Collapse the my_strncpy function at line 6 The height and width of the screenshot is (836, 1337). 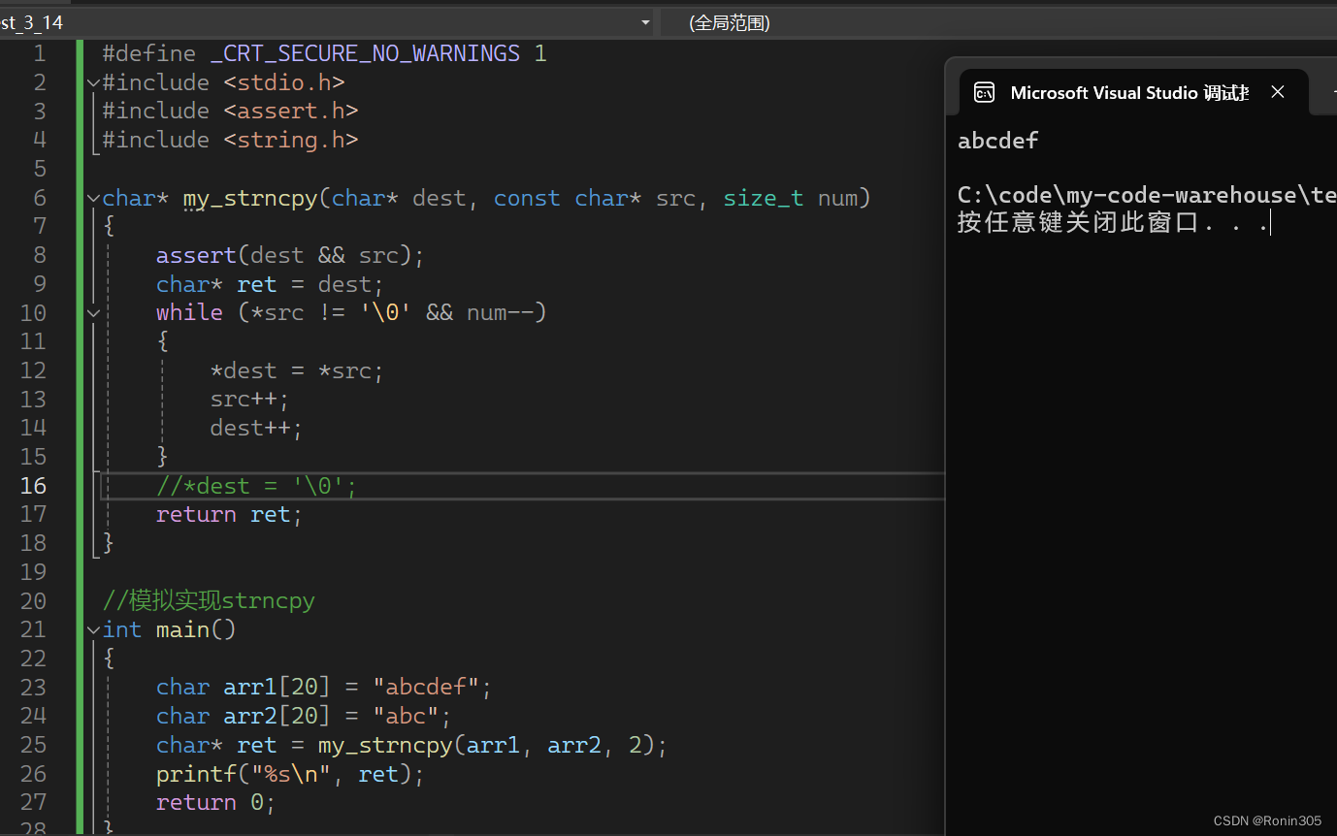tap(93, 198)
